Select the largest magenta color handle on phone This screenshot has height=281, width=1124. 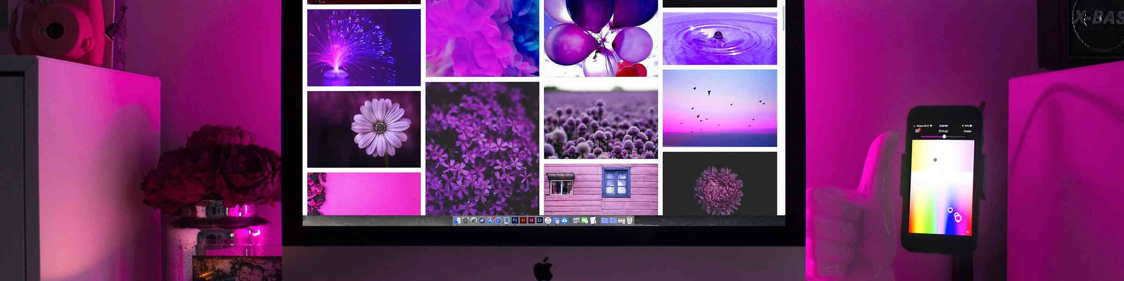(x=958, y=218)
